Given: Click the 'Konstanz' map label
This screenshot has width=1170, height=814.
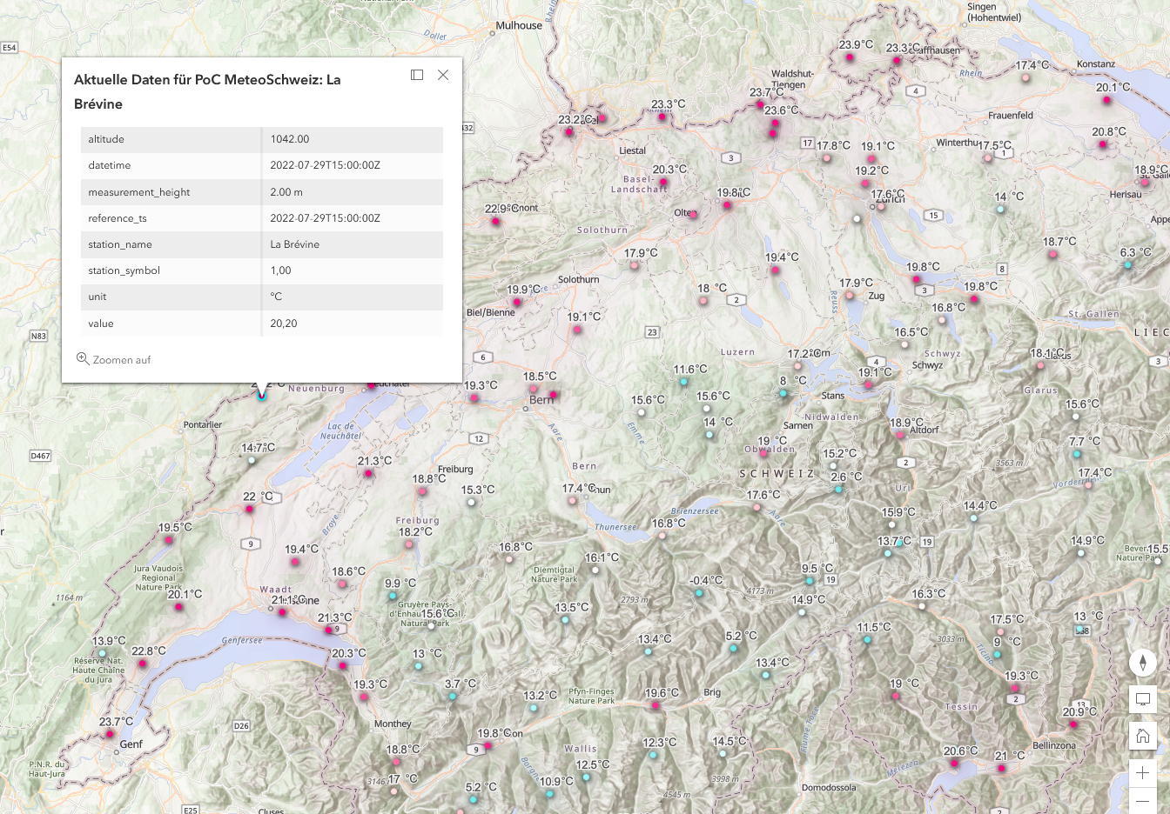Looking at the screenshot, I should (x=1096, y=63).
